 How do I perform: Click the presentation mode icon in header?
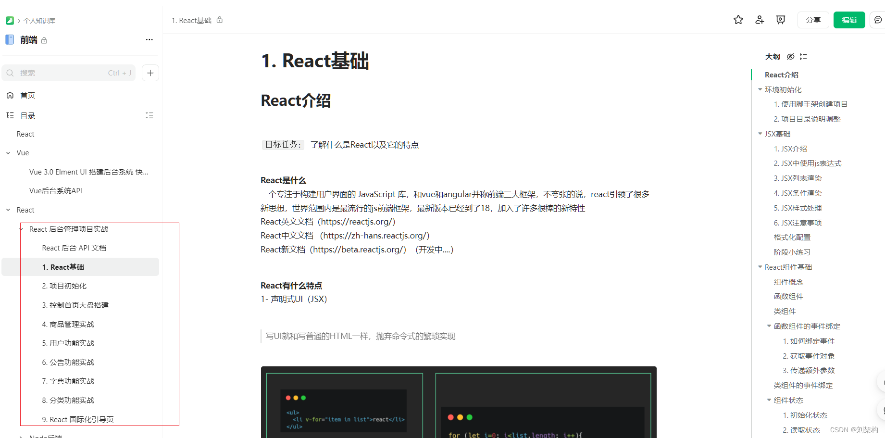(781, 20)
